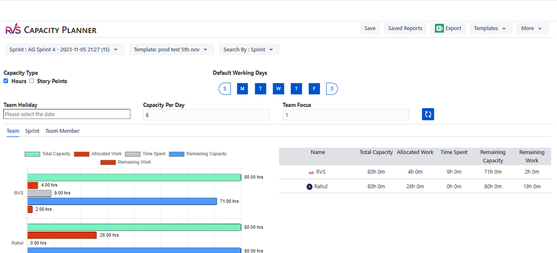Toggle Total Capacity legend swatch

(32, 154)
